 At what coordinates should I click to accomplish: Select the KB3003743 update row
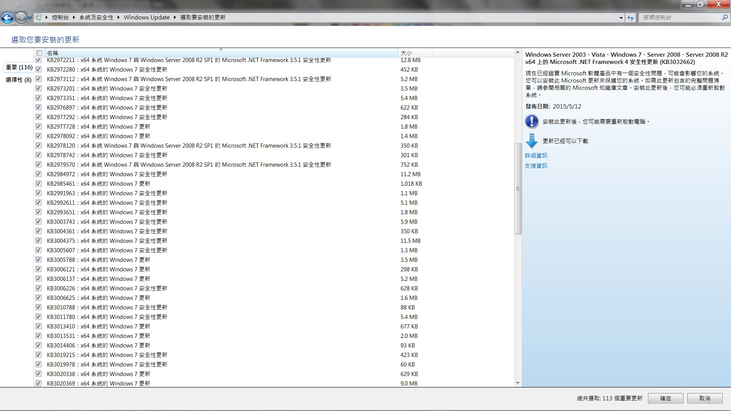point(274,222)
